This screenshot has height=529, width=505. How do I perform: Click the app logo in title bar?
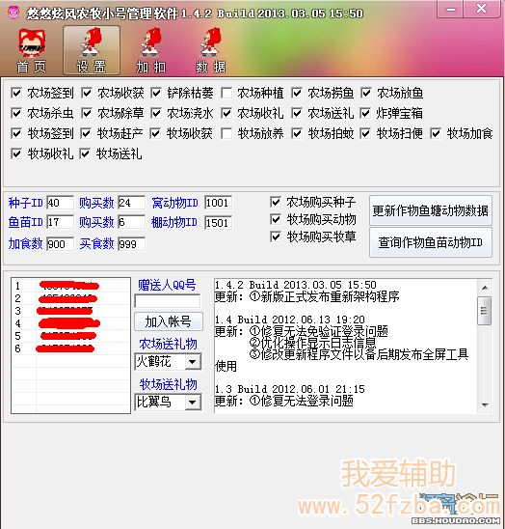click(13, 13)
